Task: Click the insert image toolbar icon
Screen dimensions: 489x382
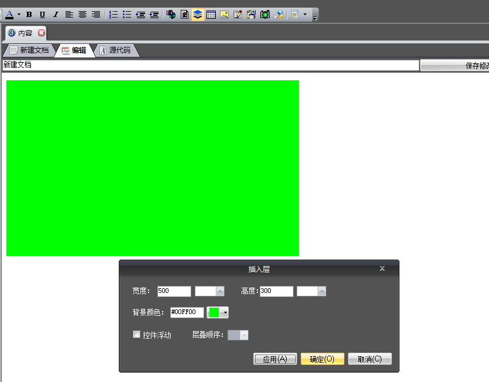Action: coord(225,15)
